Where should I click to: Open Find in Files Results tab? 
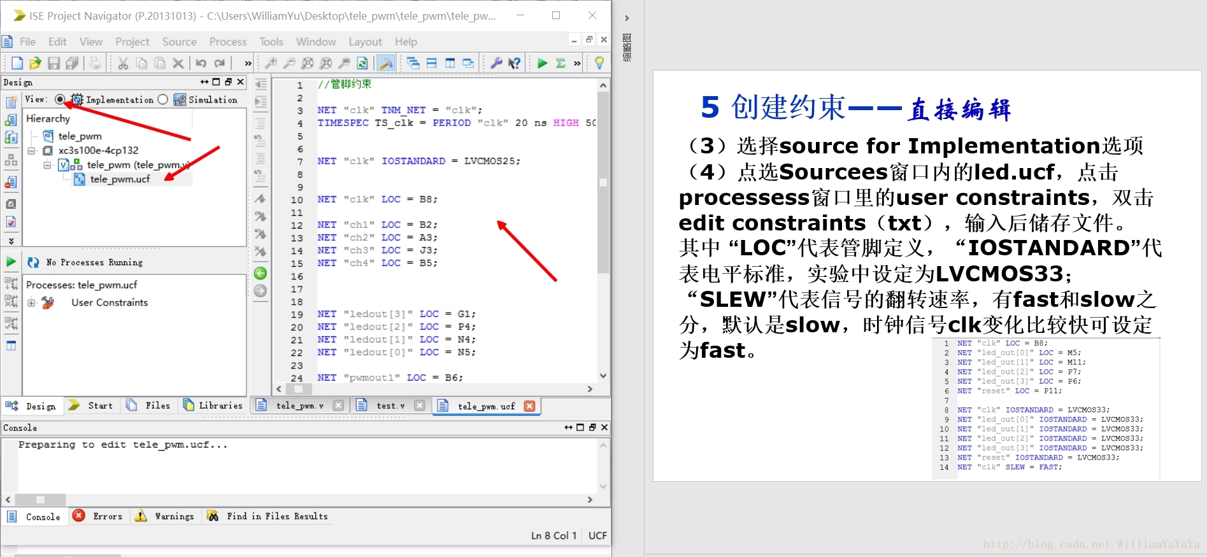[x=268, y=516]
